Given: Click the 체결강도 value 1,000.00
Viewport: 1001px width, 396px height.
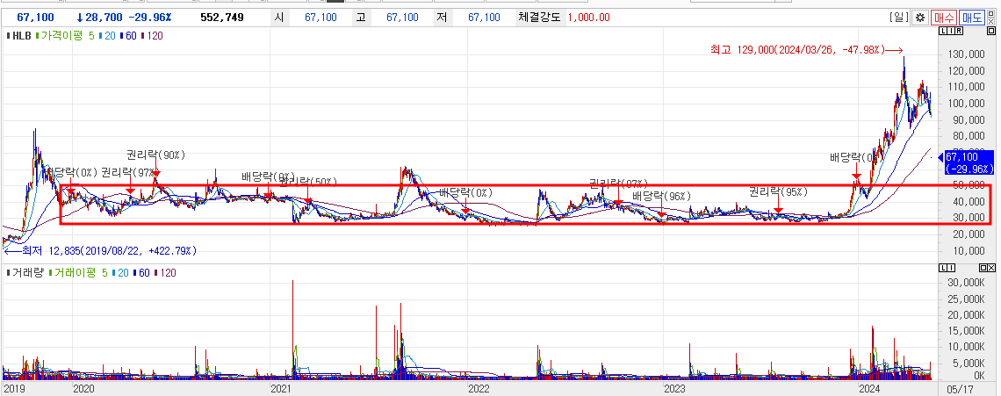Looking at the screenshot, I should coord(587,18).
